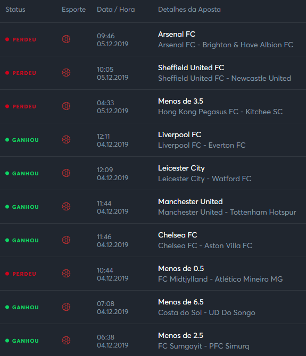Click the Data / Hora column header

[x=115, y=10]
